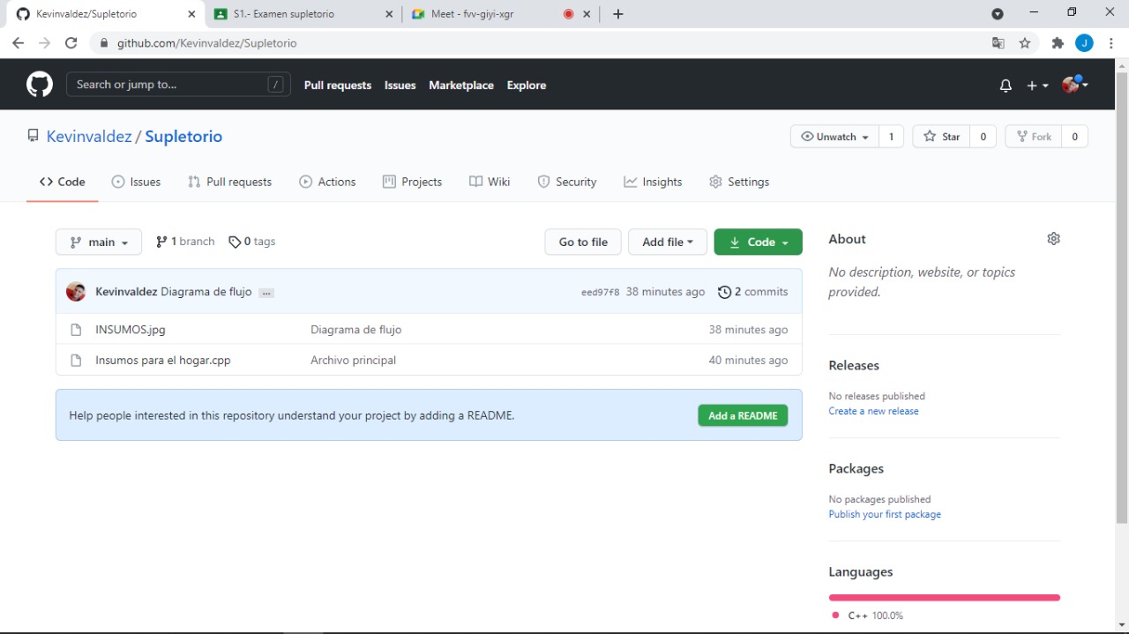Click Archivo principal commit message
This screenshot has height=634, width=1129.
coord(354,361)
